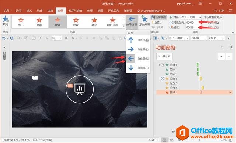Open the 添加动画 (Add Animation) dropdown

pyautogui.click(x=145, y=22)
